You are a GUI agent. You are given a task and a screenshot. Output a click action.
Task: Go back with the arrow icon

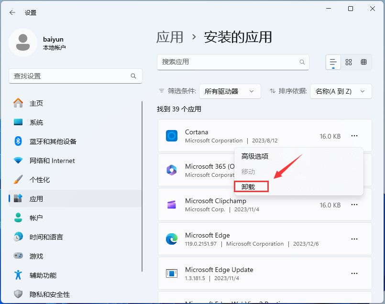(12, 12)
